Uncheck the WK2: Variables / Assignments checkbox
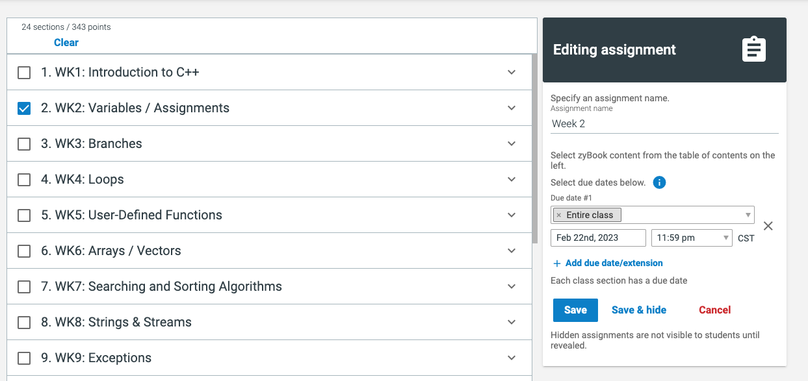Screen dimensions: 808x381 point(24,108)
